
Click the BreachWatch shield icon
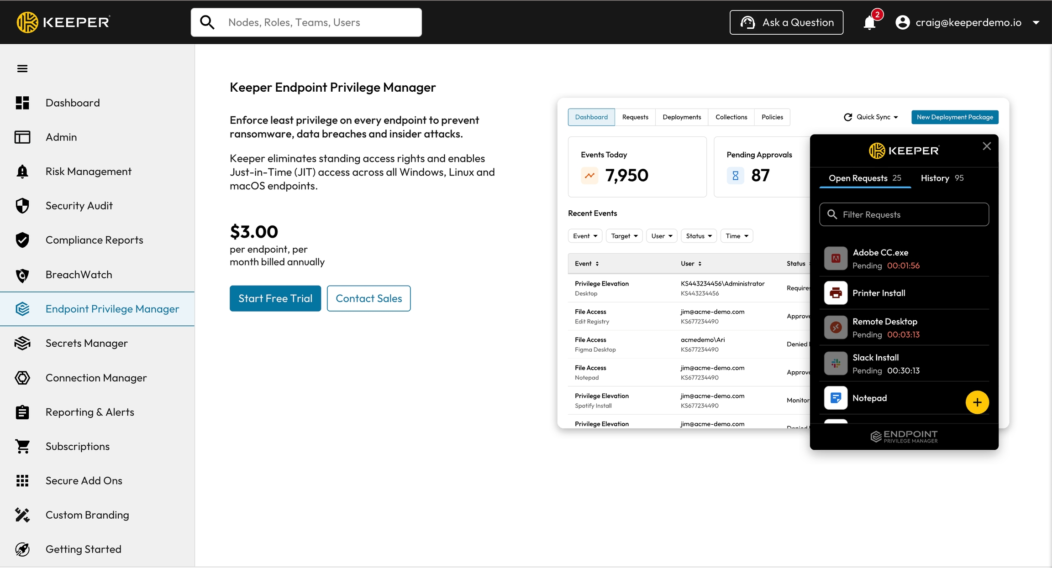click(22, 275)
